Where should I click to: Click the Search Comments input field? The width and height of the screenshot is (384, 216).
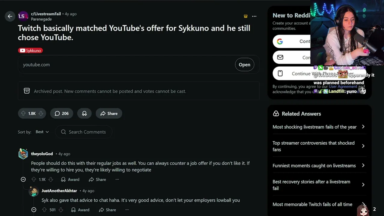click(87, 132)
